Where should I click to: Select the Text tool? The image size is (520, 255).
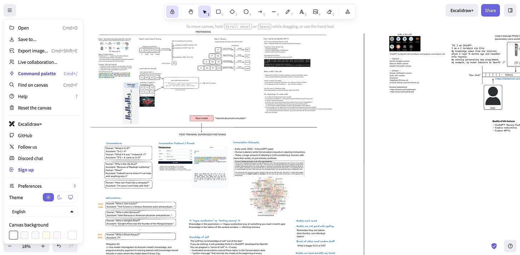[302, 11]
